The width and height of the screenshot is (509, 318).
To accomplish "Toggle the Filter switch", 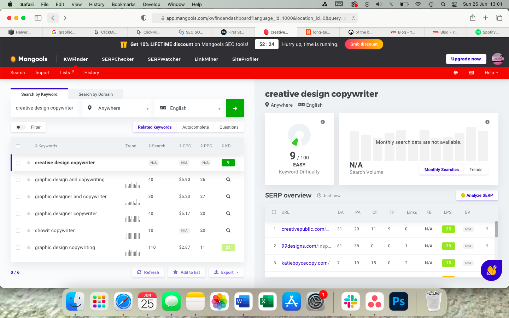I will click(21, 127).
